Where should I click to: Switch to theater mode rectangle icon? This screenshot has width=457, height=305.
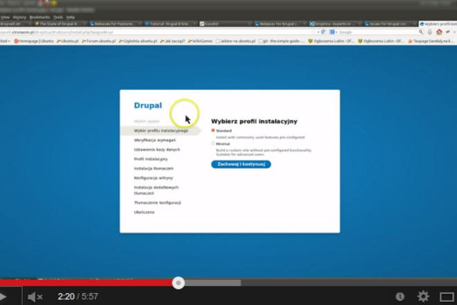coord(447,297)
